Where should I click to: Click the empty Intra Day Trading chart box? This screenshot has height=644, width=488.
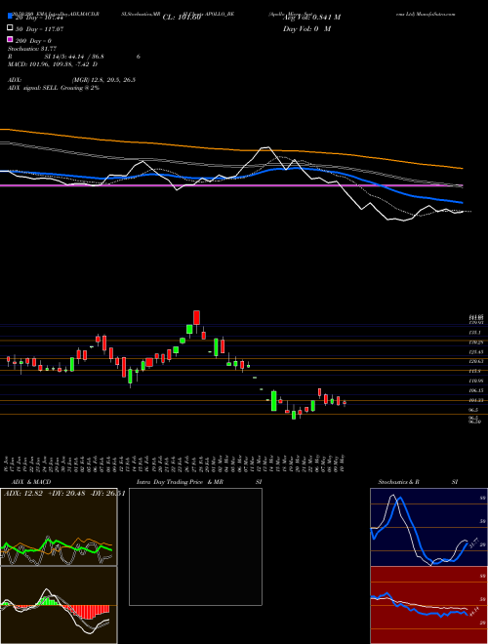[195, 546]
